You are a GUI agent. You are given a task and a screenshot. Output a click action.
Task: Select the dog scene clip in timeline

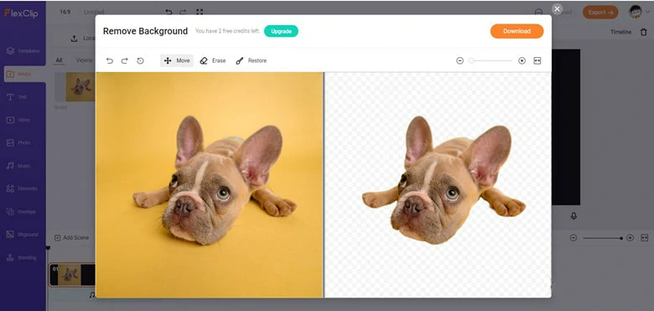tap(72, 275)
